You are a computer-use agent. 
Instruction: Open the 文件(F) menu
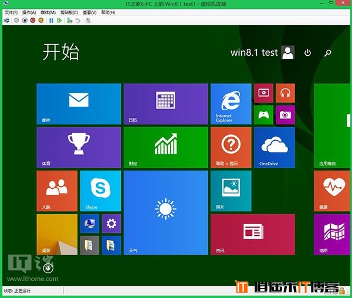coord(11,12)
